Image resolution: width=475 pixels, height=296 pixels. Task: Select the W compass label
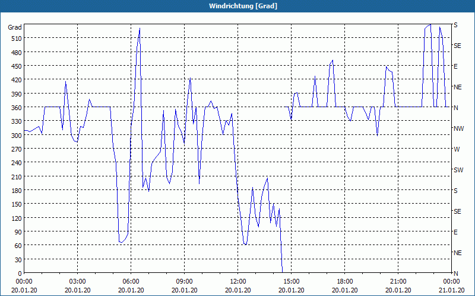457,149
